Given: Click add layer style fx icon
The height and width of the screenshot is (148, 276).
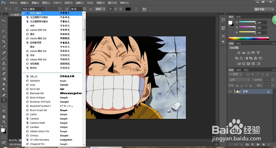Looking at the screenshot, I should [x=242, y=144].
